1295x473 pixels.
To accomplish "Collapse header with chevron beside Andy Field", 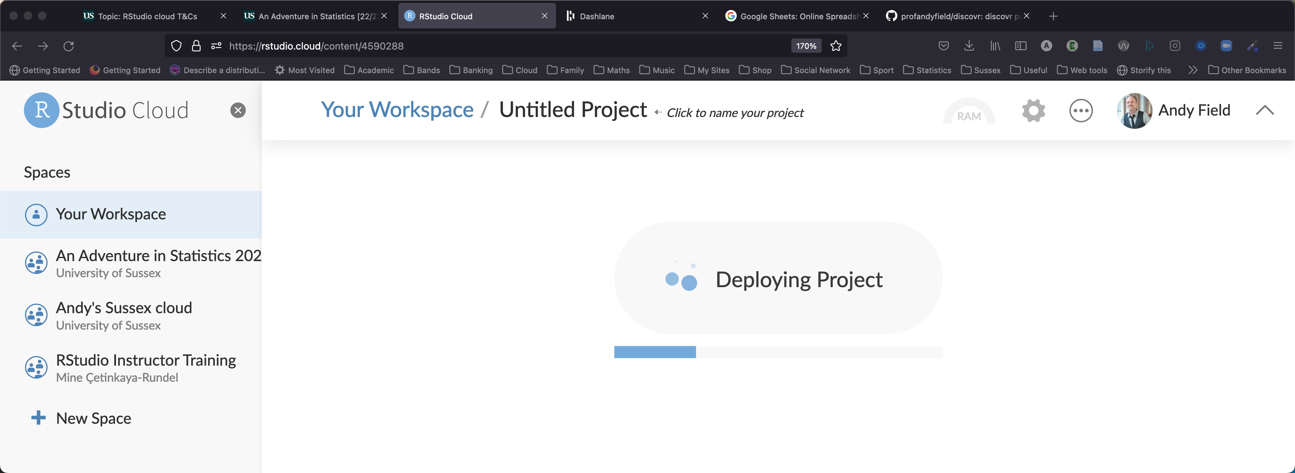I will pyautogui.click(x=1264, y=111).
